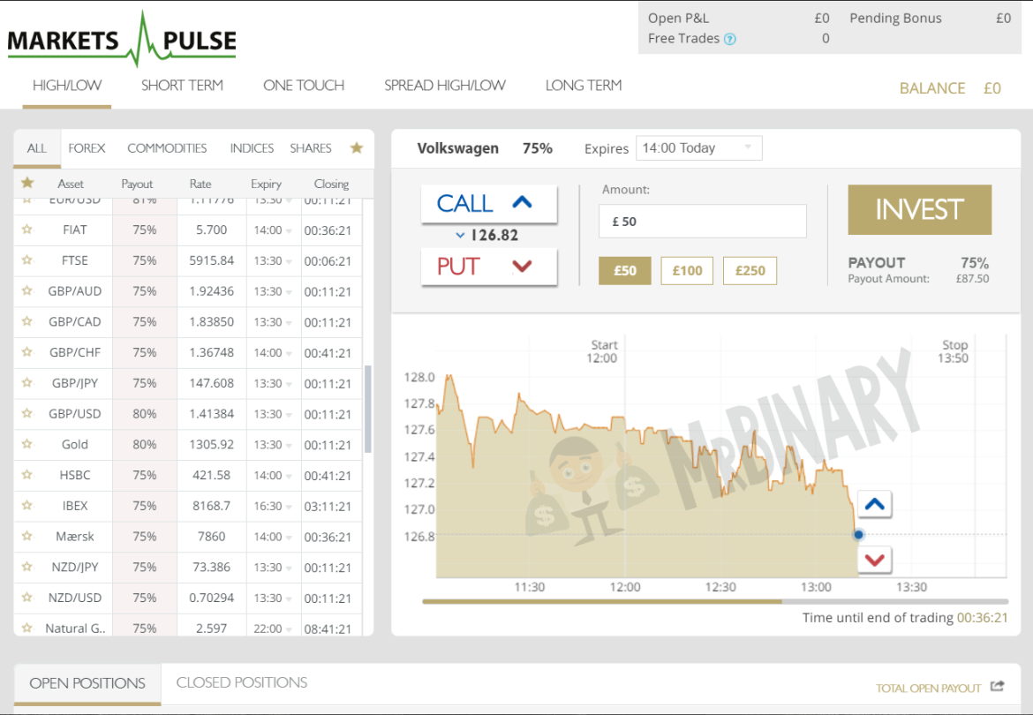Toggle the GBP/CAD favorite star
The height and width of the screenshot is (715, 1033).
tap(27, 321)
